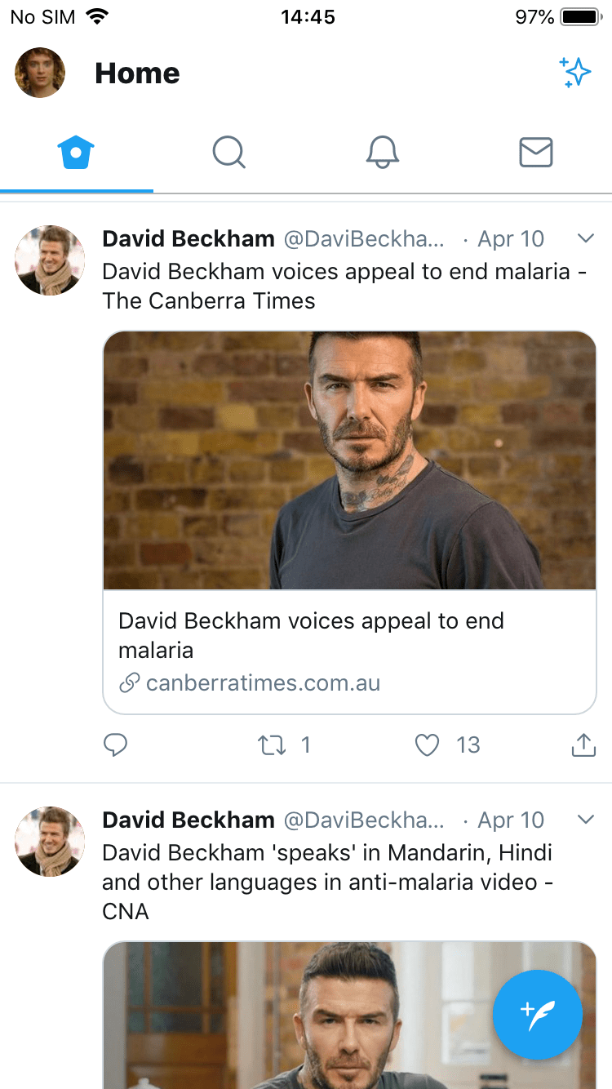
Task: Open David Beckham name on first tweet
Action: (188, 238)
